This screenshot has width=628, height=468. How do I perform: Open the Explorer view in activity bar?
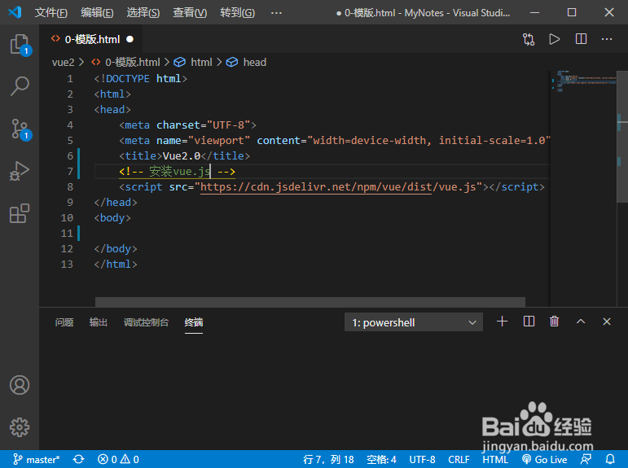(x=20, y=45)
